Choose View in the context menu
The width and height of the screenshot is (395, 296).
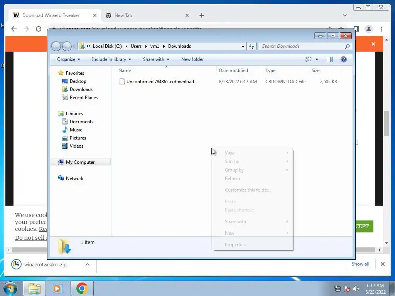point(252,153)
